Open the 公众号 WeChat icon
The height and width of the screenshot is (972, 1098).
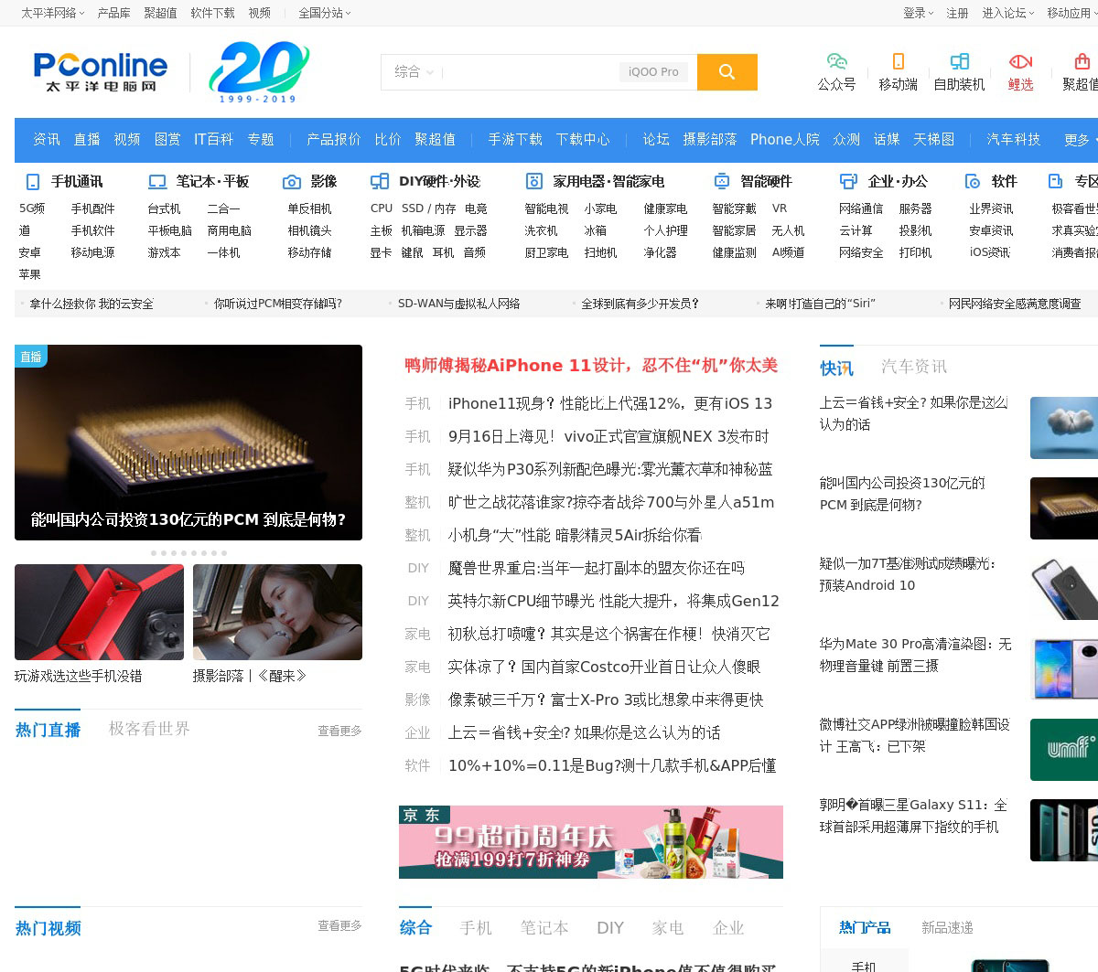click(x=836, y=61)
